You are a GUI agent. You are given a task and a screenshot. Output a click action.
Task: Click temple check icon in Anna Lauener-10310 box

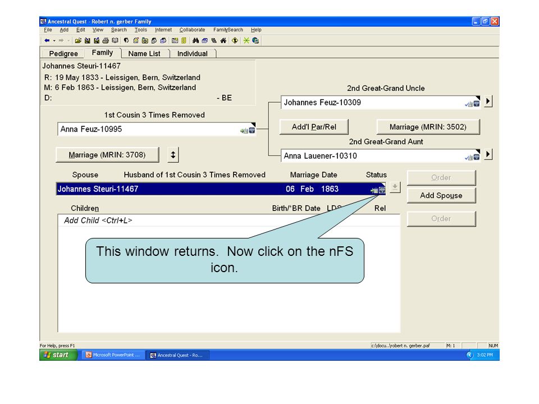(468, 157)
